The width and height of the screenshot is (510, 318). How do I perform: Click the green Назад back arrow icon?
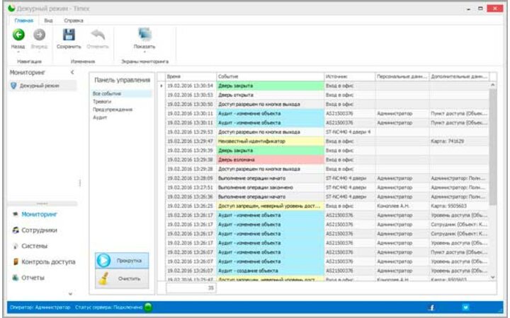[x=18, y=35]
